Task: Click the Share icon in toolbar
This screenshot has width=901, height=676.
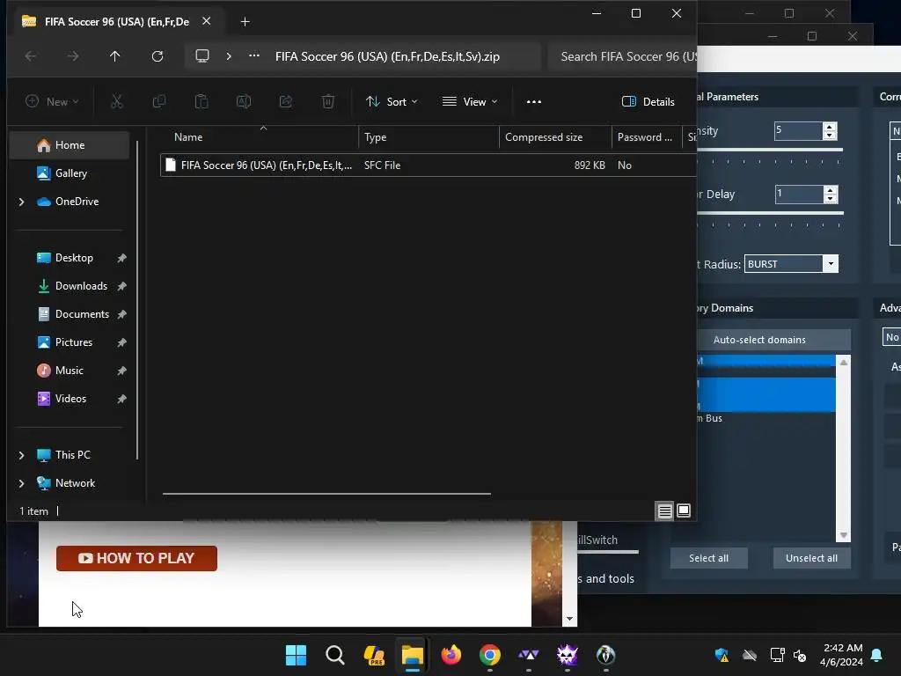Action: click(286, 102)
